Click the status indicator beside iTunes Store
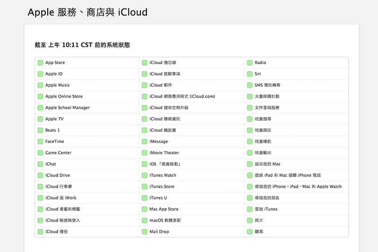378x252 pixels. [x=145, y=187]
